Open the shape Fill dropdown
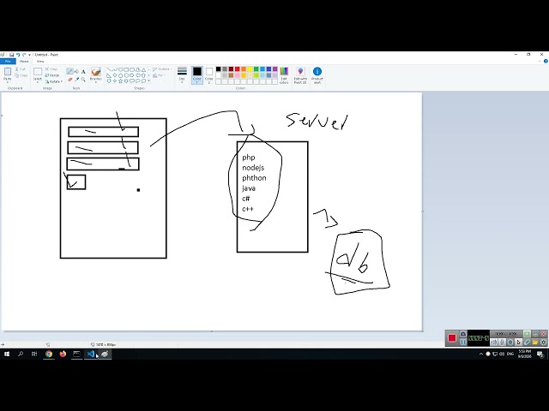 (158, 75)
